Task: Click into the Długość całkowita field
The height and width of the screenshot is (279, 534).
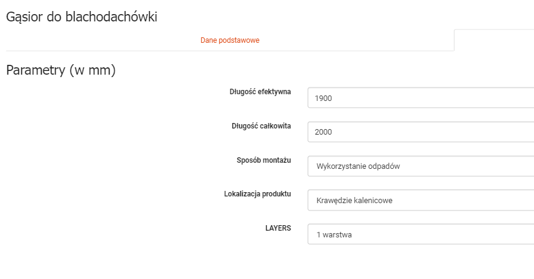Action: [421, 132]
